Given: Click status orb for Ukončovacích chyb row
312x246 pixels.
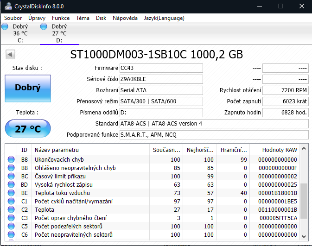Looking at the screenshot, I should pos(11,159).
